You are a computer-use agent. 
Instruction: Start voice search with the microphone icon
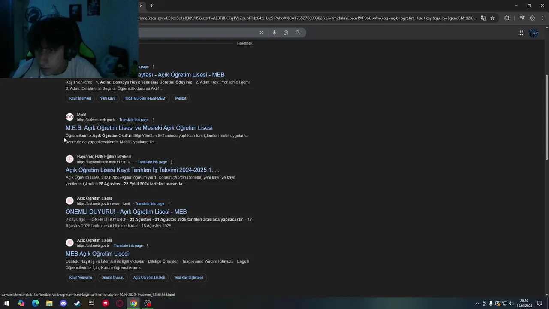[274, 33]
